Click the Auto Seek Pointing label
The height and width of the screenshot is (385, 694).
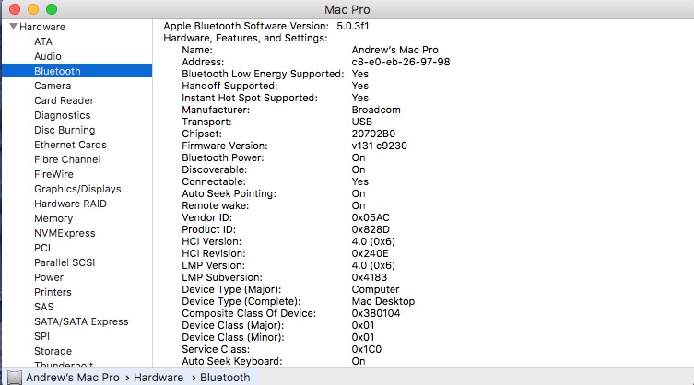tap(229, 193)
